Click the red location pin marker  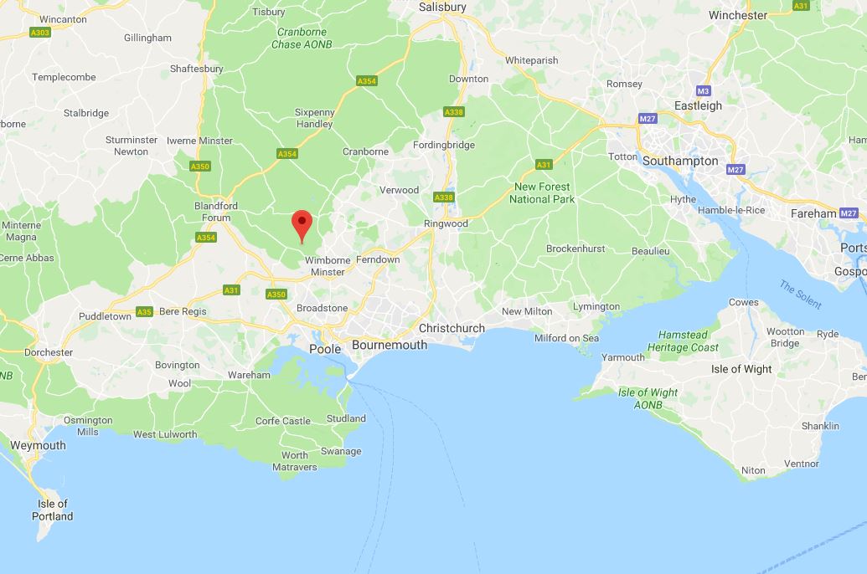(x=302, y=227)
